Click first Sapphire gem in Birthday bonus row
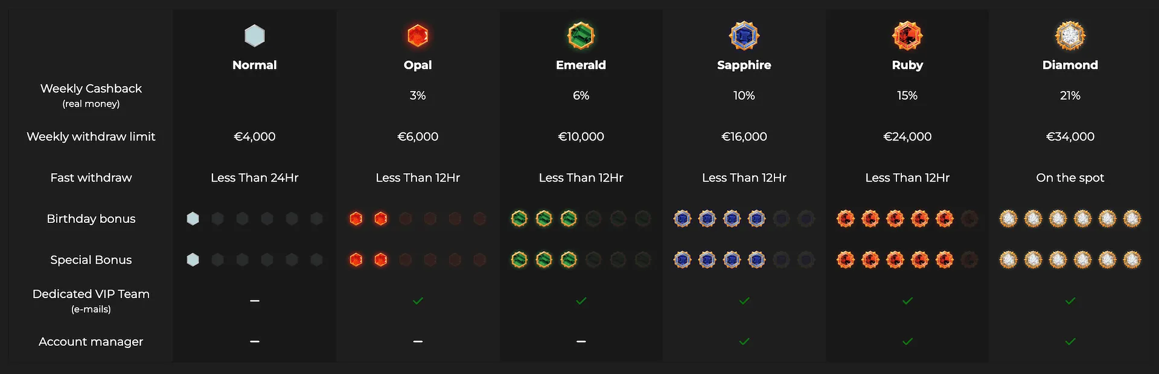Image resolution: width=1159 pixels, height=374 pixels. pyautogui.click(x=683, y=219)
